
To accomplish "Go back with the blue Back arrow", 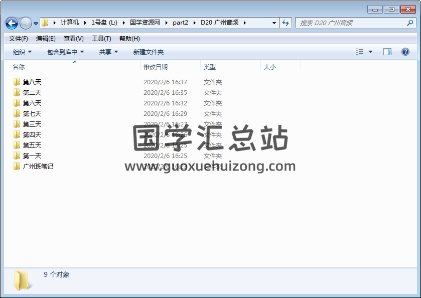I will (x=12, y=24).
